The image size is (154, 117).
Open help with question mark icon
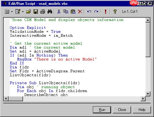115,12
